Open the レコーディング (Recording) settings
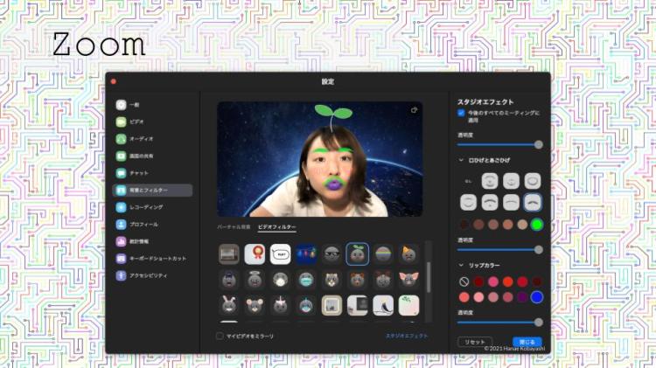Viewport: 656px width, 368px height. tap(145, 207)
